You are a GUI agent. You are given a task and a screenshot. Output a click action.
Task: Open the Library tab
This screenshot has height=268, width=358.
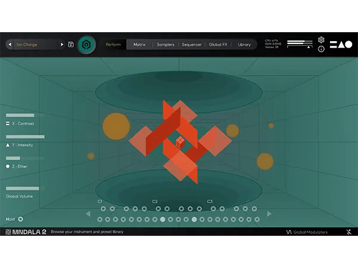[x=244, y=45]
